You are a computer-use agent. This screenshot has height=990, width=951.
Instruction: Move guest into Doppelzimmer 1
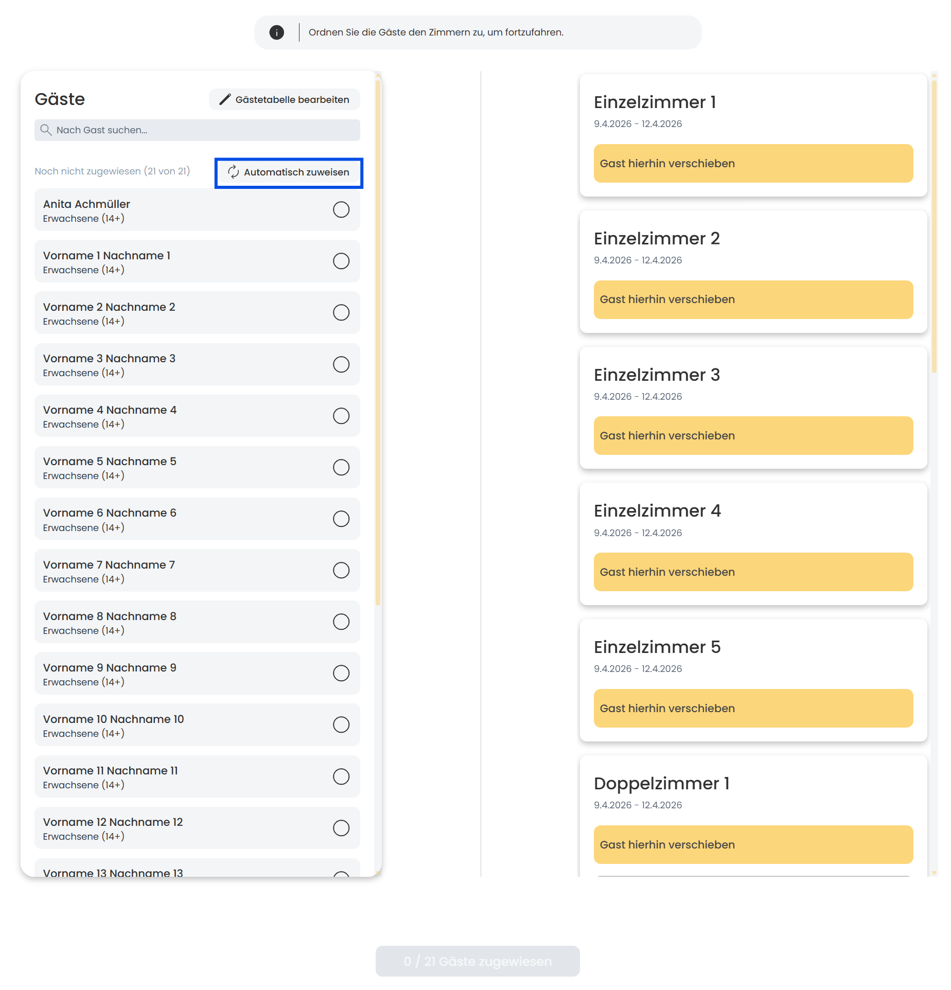753,845
